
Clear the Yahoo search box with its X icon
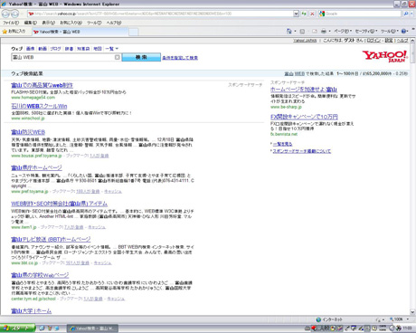click(x=118, y=57)
